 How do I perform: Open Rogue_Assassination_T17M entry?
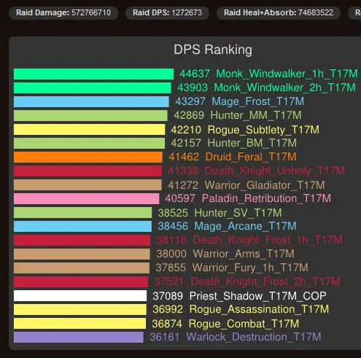click(259, 309)
